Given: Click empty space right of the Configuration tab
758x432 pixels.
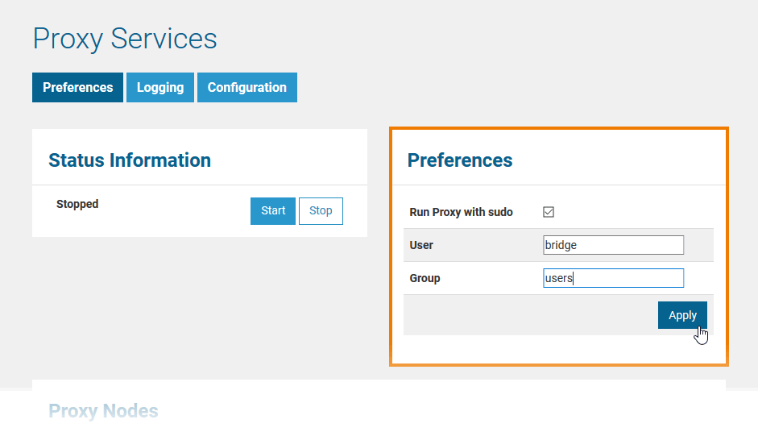Looking at the screenshot, I should point(483,88).
